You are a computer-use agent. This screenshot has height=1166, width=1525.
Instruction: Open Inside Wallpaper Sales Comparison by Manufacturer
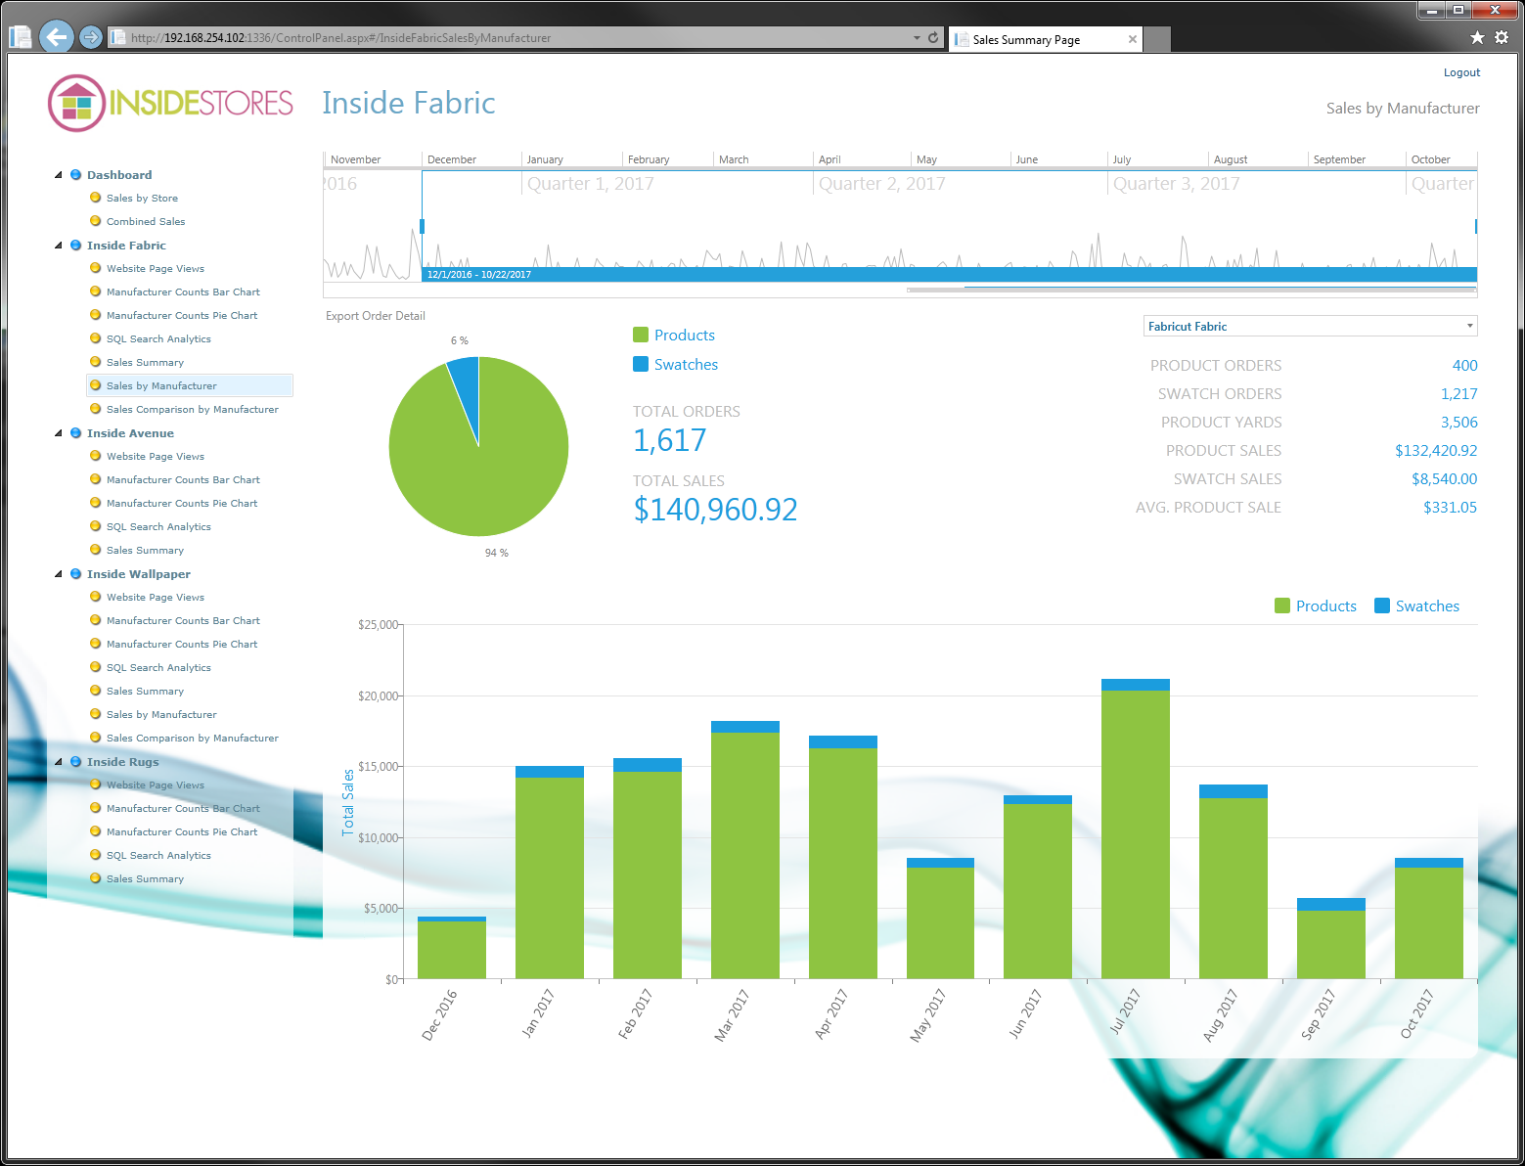[x=193, y=739]
